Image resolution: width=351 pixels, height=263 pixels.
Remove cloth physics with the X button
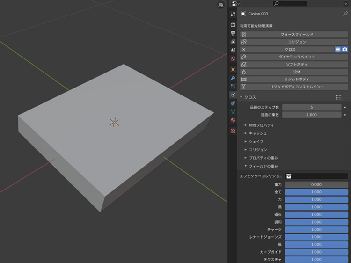tap(243, 49)
